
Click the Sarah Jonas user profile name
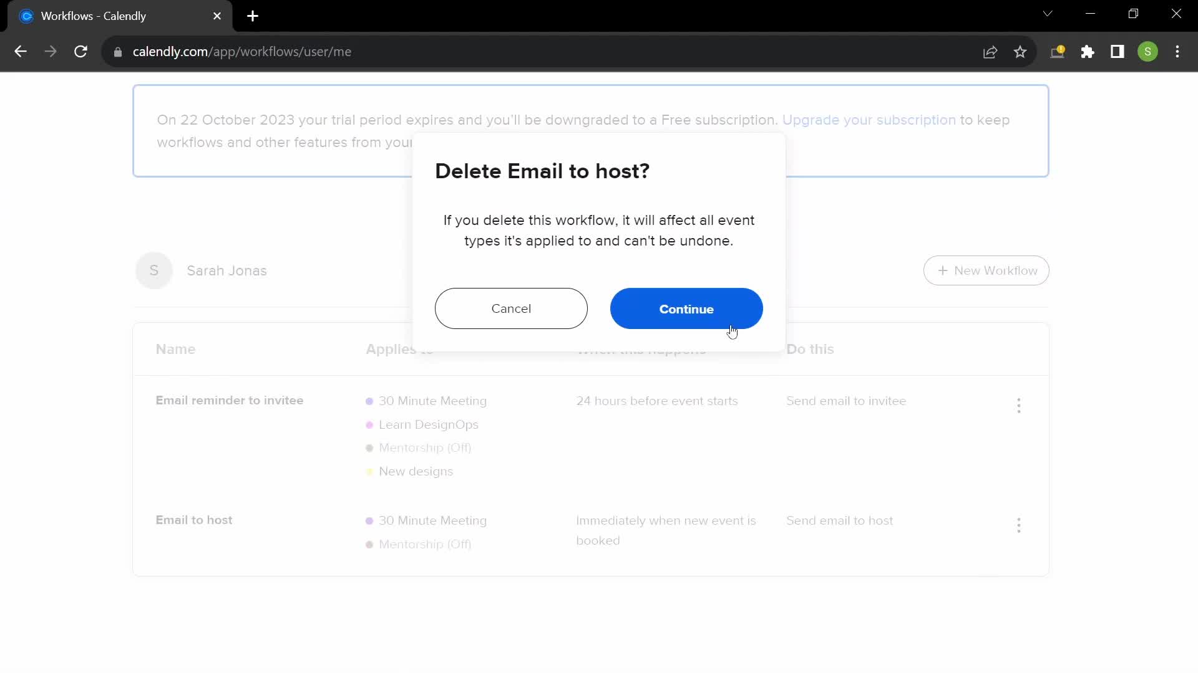pos(226,270)
